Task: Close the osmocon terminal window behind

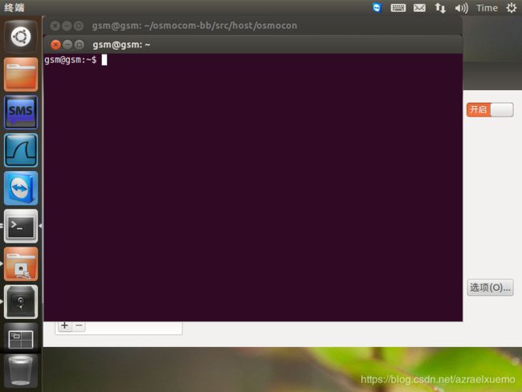Action: click(x=55, y=26)
